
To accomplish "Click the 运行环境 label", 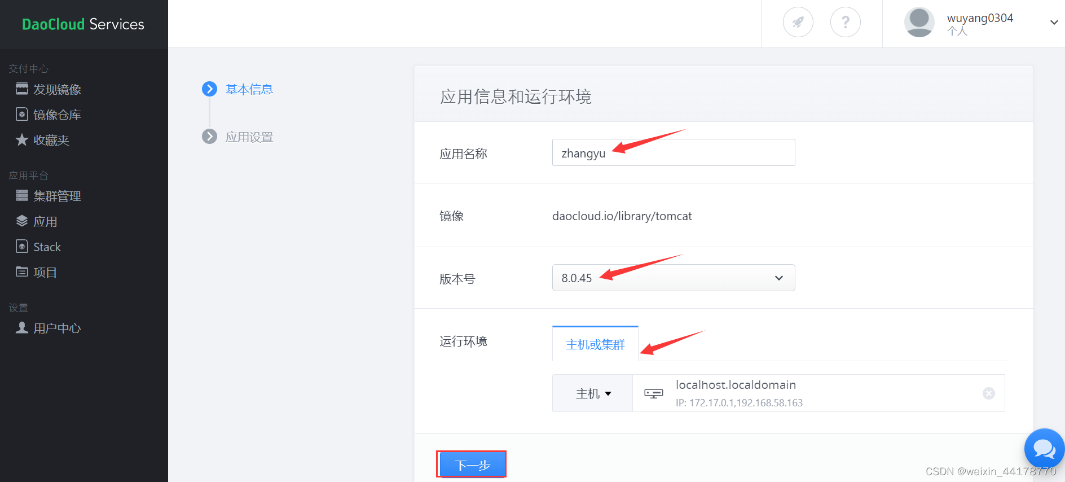I will tap(463, 341).
